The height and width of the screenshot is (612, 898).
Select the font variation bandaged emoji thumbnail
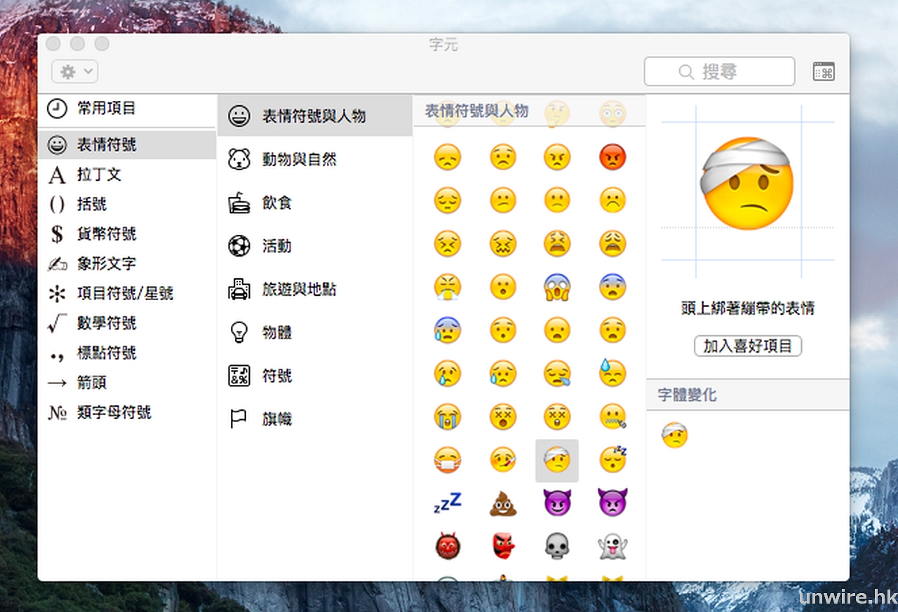(674, 435)
